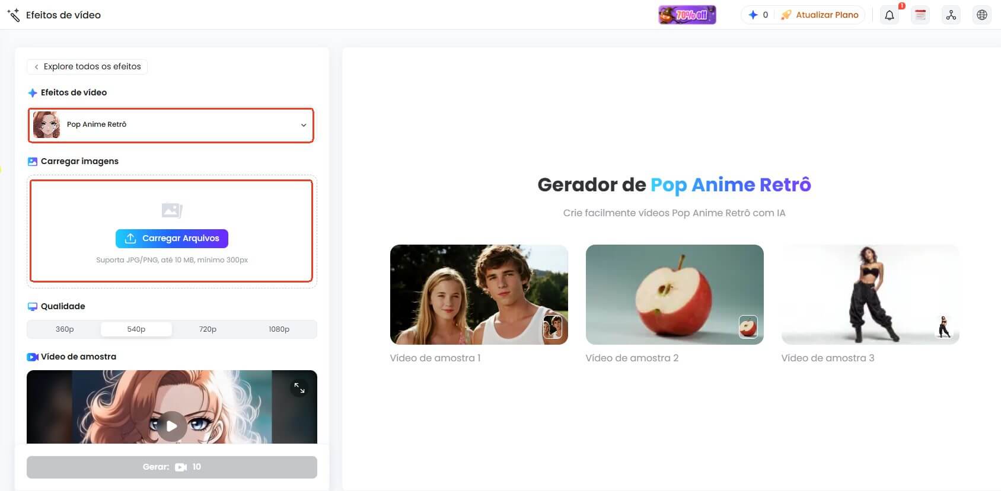The height and width of the screenshot is (491, 1001).
Task: Click the Vídeo de amostra 3 caption
Action: (828, 358)
